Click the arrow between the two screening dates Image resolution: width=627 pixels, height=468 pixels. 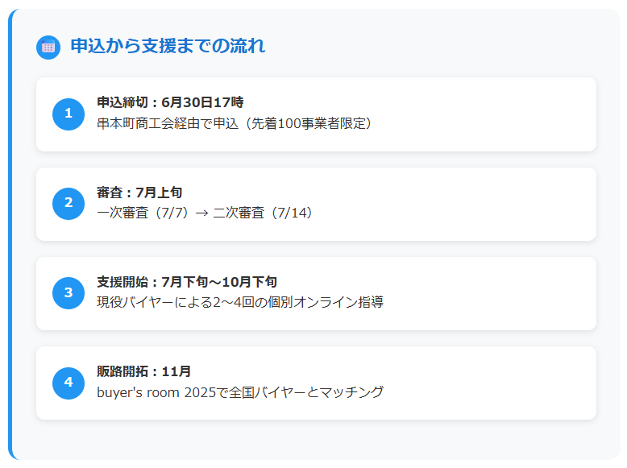point(201,213)
